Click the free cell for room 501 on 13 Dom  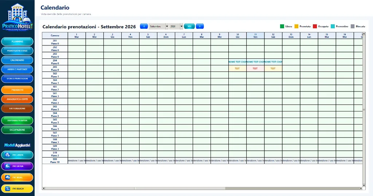click(291, 95)
